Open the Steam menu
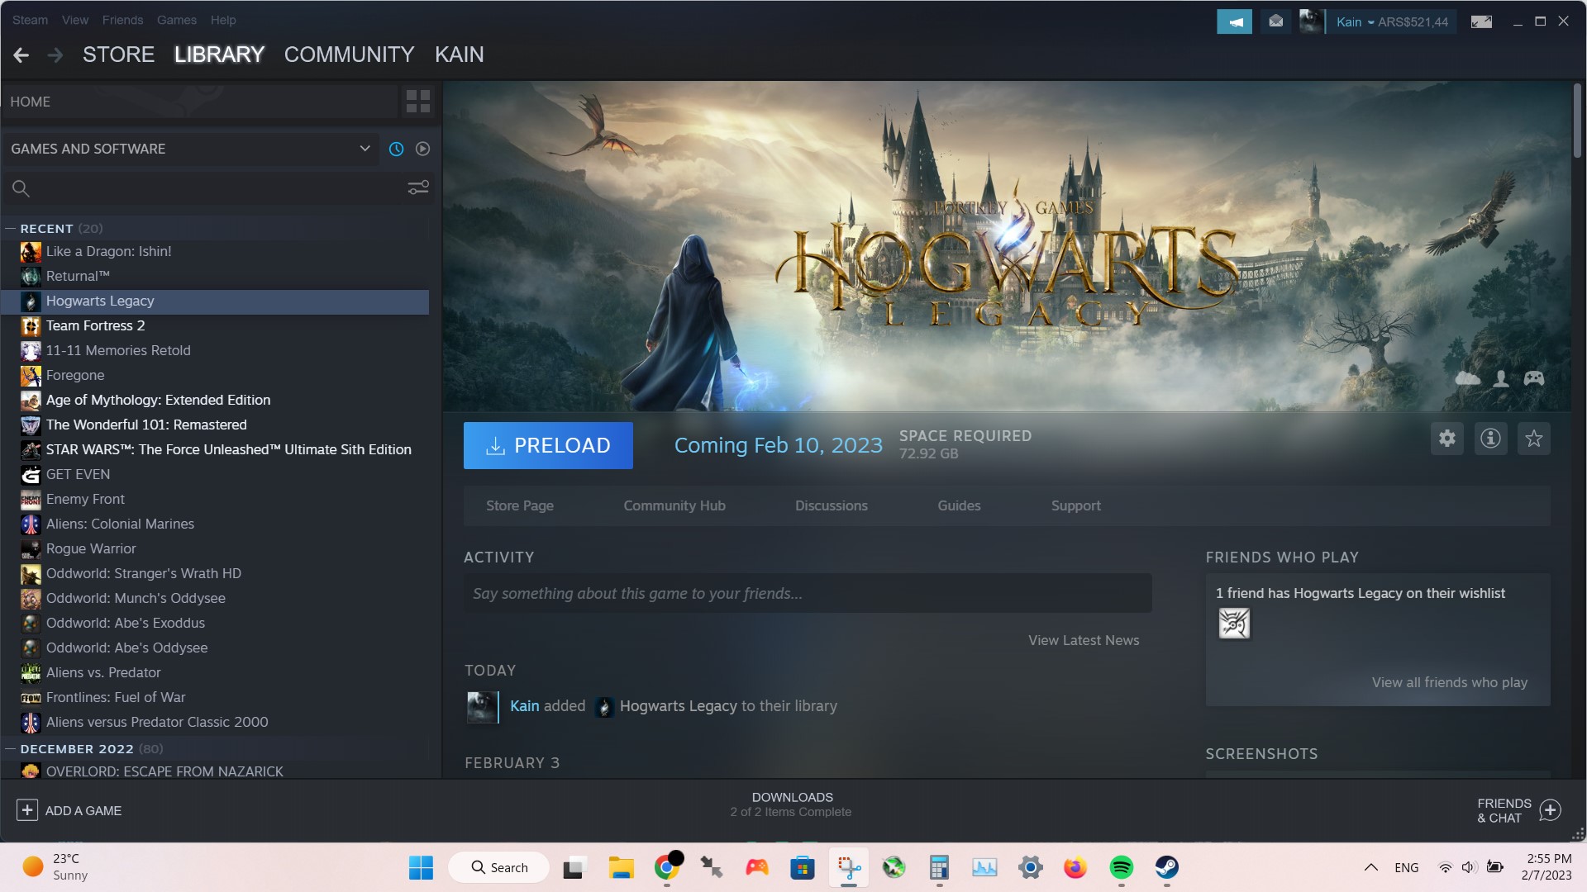Viewport: 1587px width, 892px height. [30, 20]
